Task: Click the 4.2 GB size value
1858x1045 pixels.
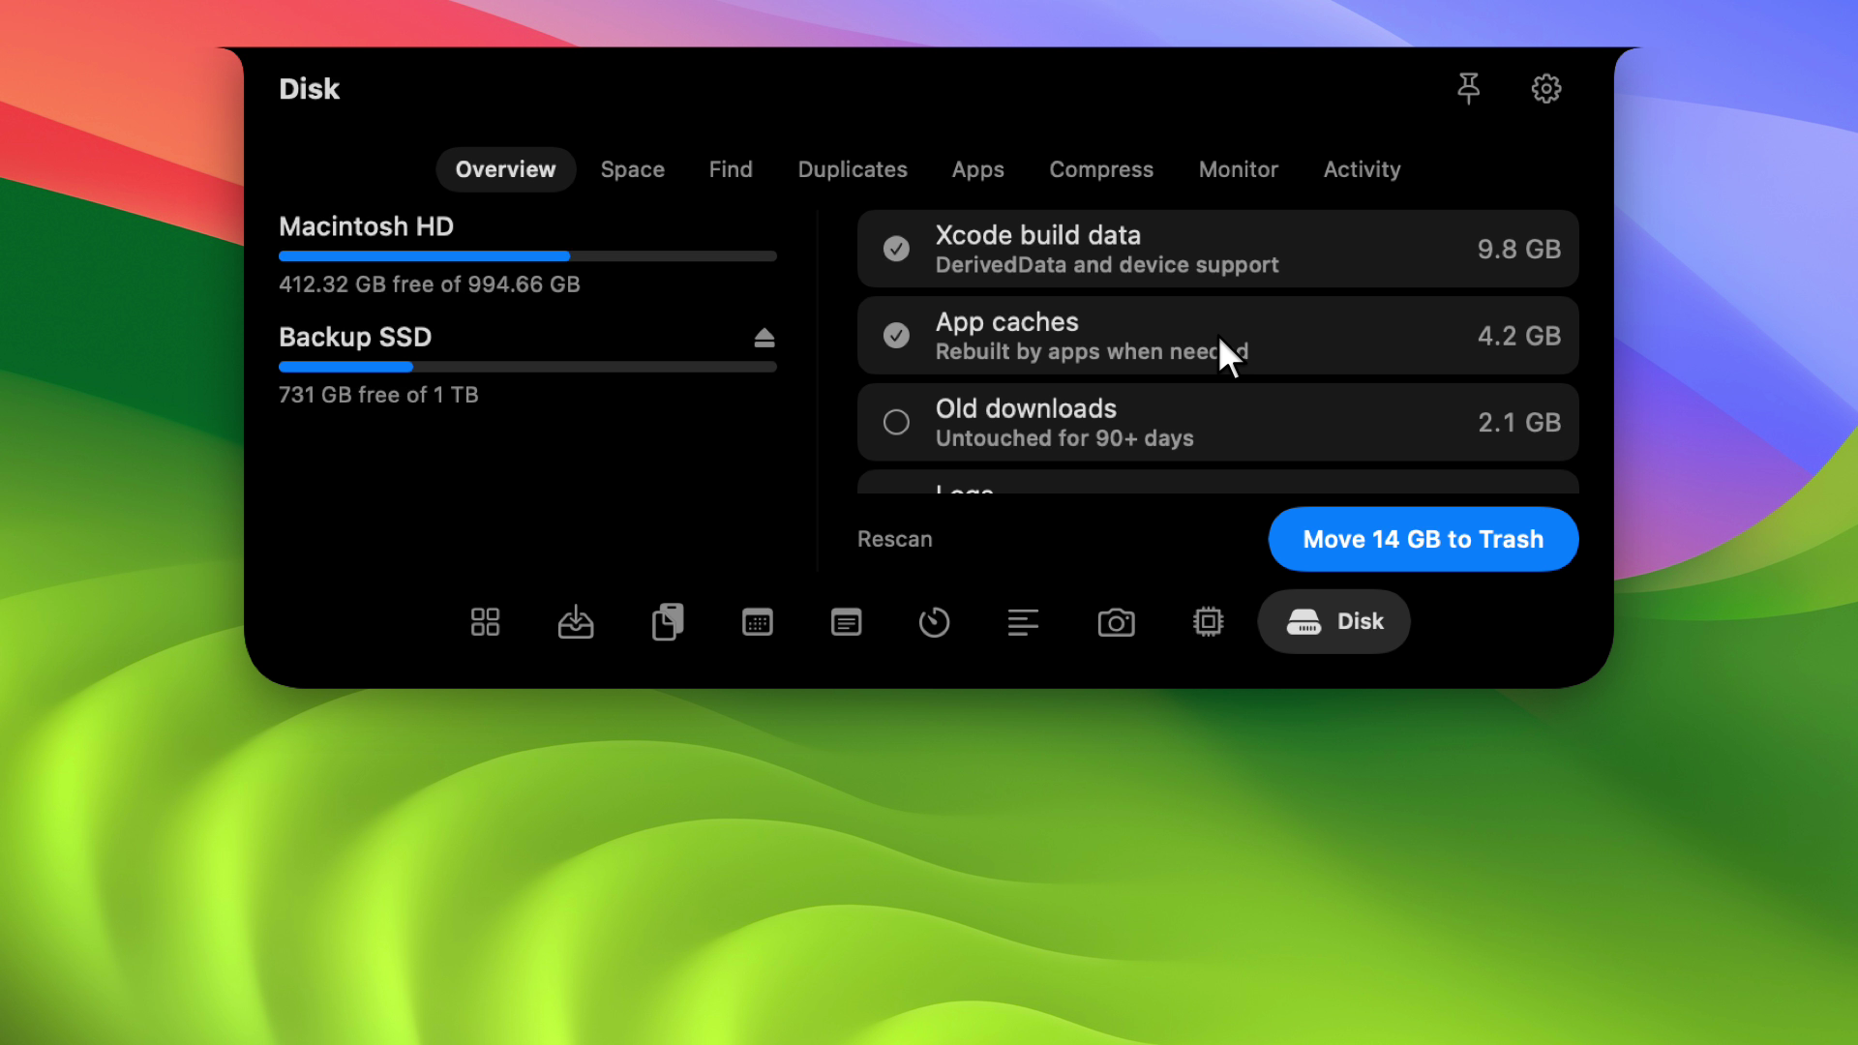Action: pos(1518,336)
